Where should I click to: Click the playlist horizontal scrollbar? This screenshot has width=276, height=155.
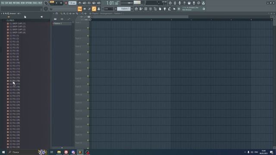[x=140, y=17]
